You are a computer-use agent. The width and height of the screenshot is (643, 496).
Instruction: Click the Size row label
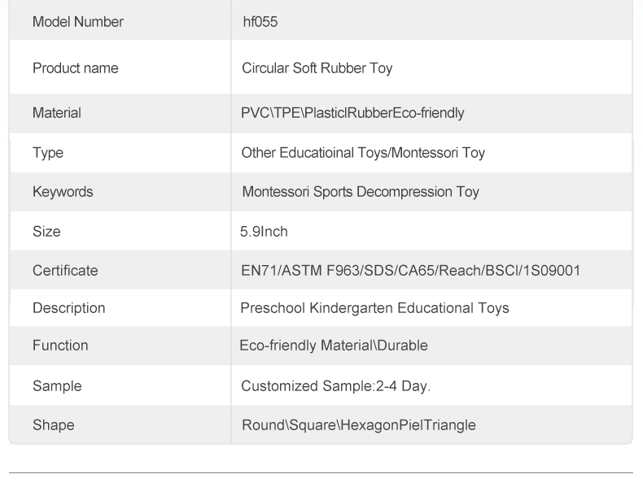pyautogui.click(x=46, y=232)
